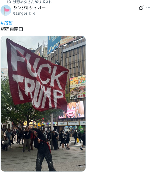Open the シングルケイオー display name

click(29, 8)
